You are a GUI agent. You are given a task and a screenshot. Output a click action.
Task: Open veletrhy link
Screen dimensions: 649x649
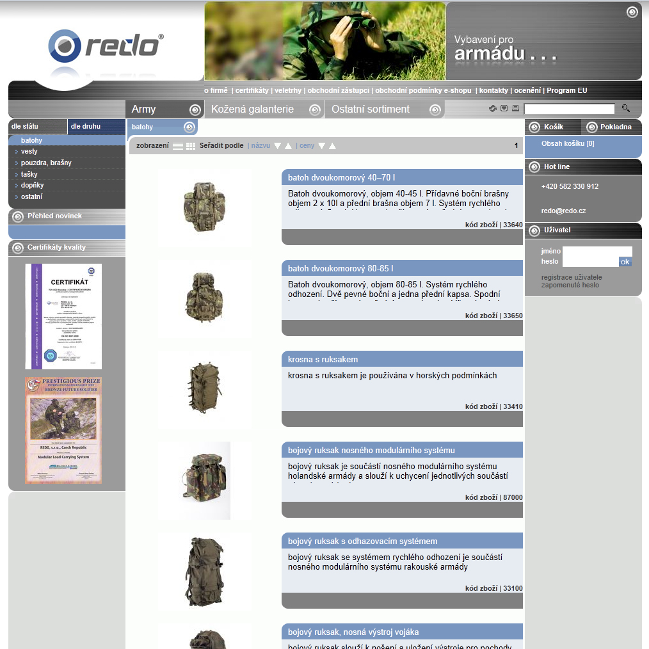pos(287,90)
